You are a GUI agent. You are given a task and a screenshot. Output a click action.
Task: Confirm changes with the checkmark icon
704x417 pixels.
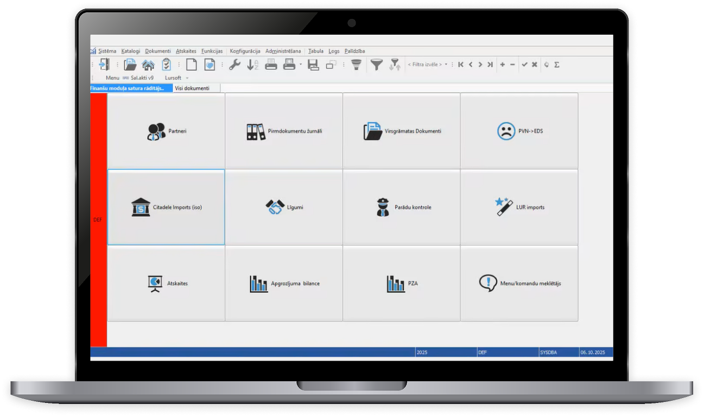pos(524,65)
